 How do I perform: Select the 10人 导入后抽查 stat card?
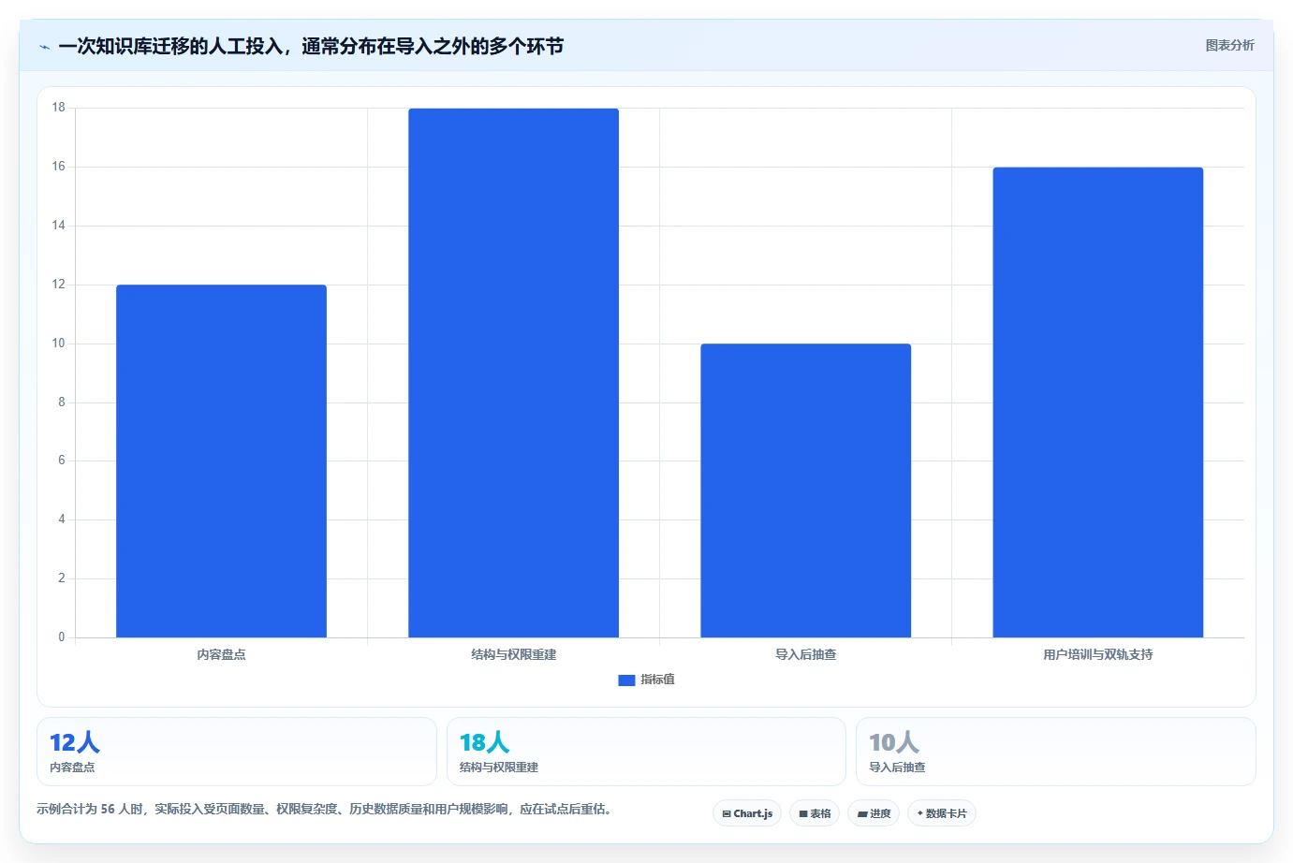[1056, 752]
